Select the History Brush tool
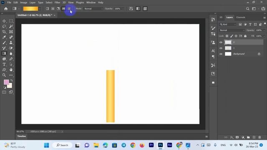The width and height of the screenshot is (267, 150). 4,48
